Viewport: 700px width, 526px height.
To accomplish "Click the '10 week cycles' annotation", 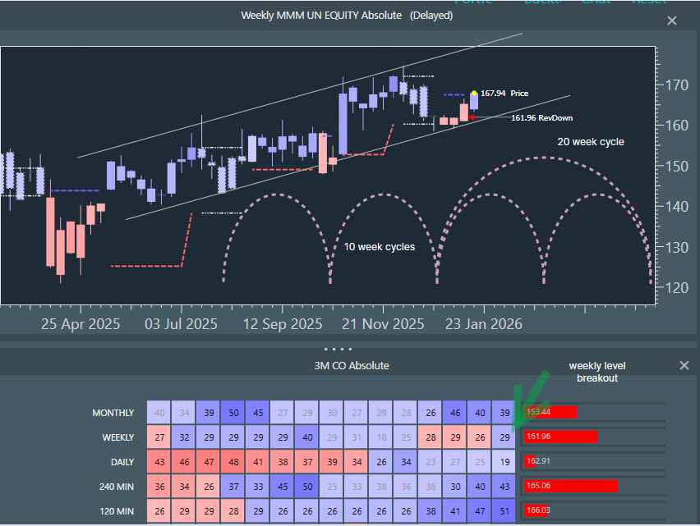I will pos(380,246).
